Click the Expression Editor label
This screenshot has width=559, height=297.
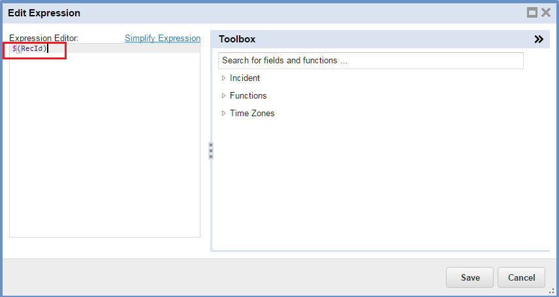(x=44, y=39)
